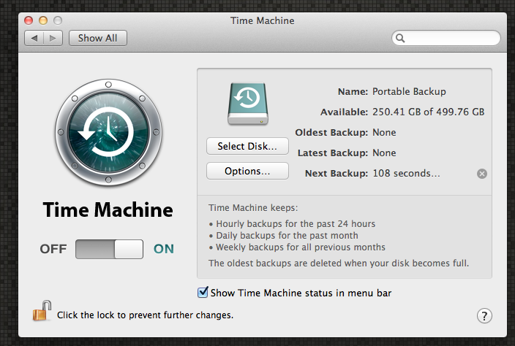Viewport: 515px width, 346px height.
Task: Open help with the question mark button
Action: [x=484, y=316]
